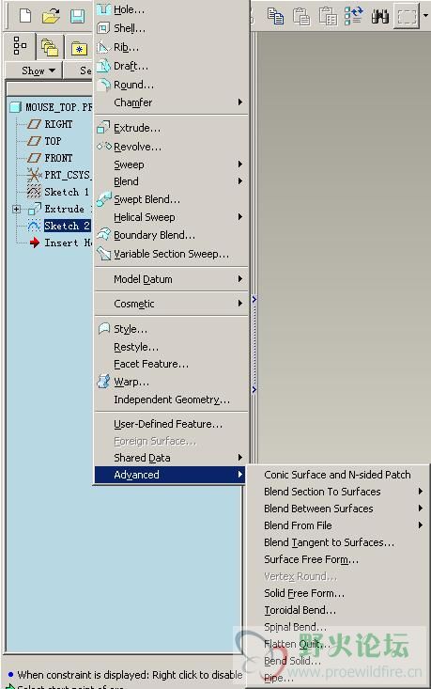This screenshot has height=689, width=431.
Task: Click the dashed selection box icon
Action: pos(407,17)
